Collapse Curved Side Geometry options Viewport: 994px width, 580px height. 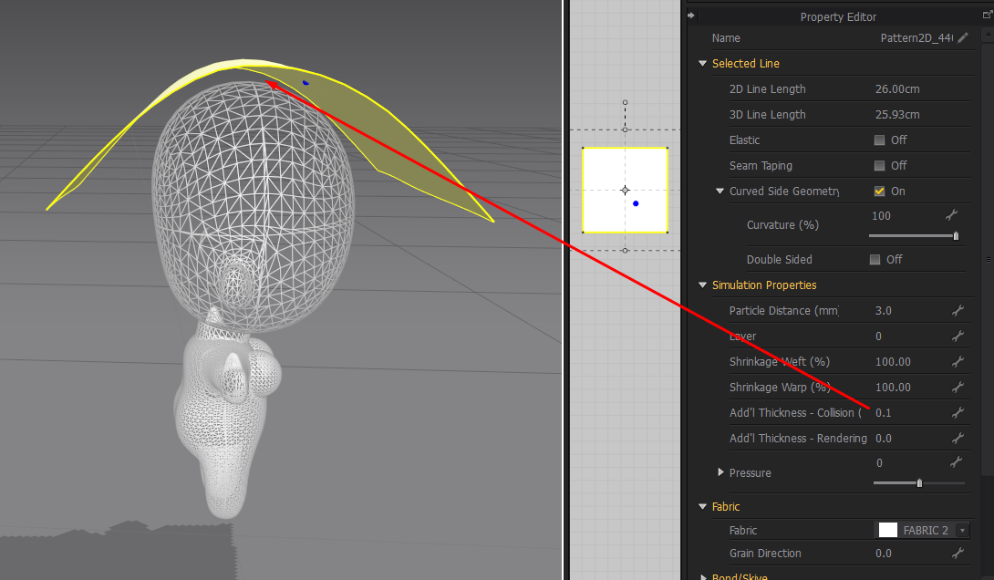(x=720, y=191)
